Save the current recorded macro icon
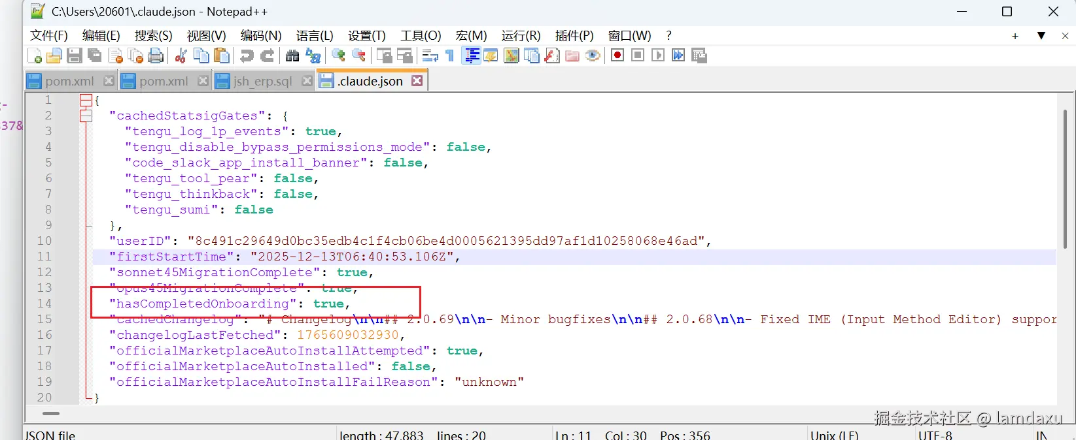1076x440 pixels. click(699, 55)
